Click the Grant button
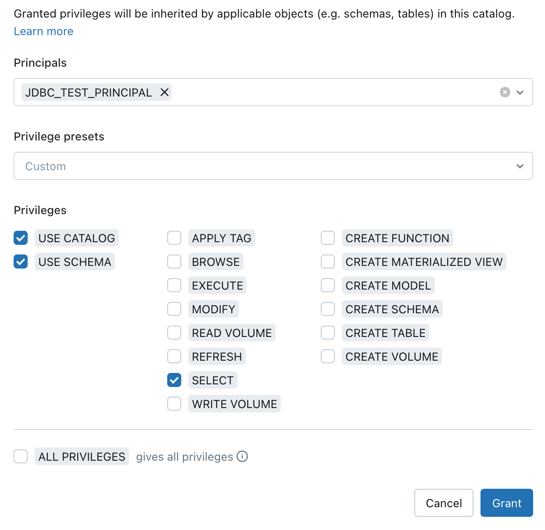 tap(507, 503)
